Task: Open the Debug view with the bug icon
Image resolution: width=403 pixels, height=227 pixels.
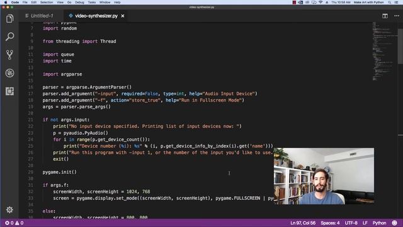Action: 10,73
